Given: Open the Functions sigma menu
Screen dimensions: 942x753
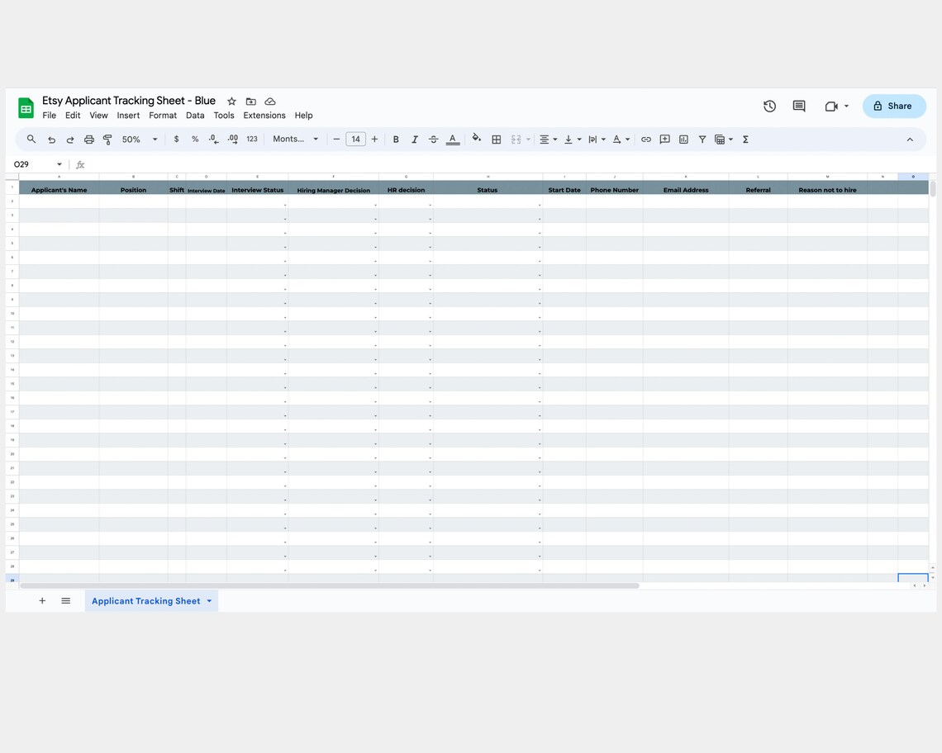Looking at the screenshot, I should [x=745, y=139].
